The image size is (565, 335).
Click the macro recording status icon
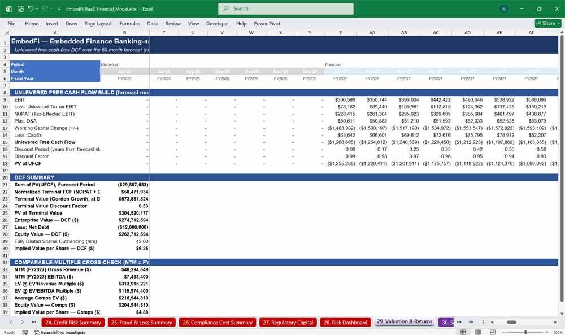pyautogui.click(x=25, y=332)
